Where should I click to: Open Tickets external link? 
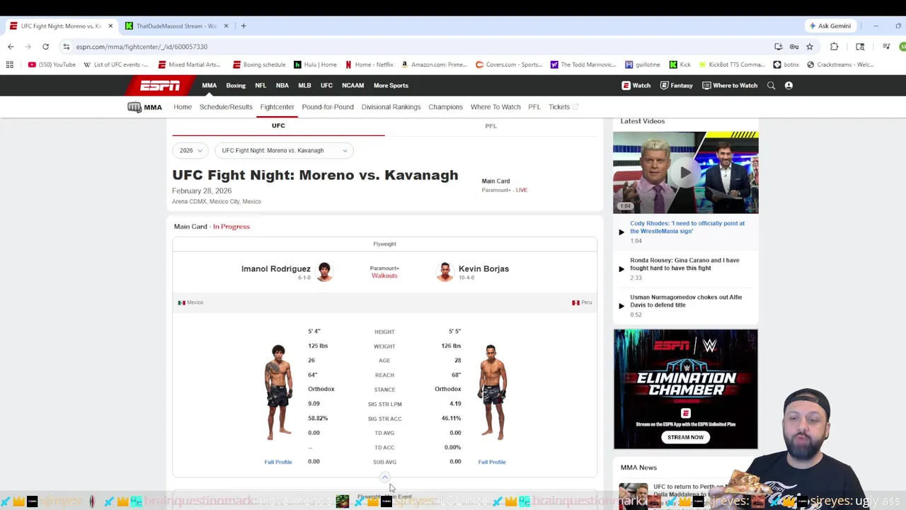563,107
